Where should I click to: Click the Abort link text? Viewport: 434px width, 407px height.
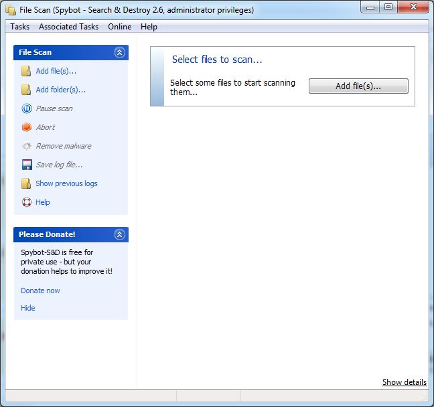[46, 127]
